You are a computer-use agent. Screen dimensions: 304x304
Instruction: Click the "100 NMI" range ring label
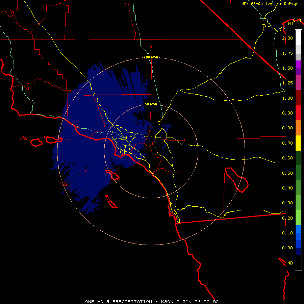pos(151,57)
